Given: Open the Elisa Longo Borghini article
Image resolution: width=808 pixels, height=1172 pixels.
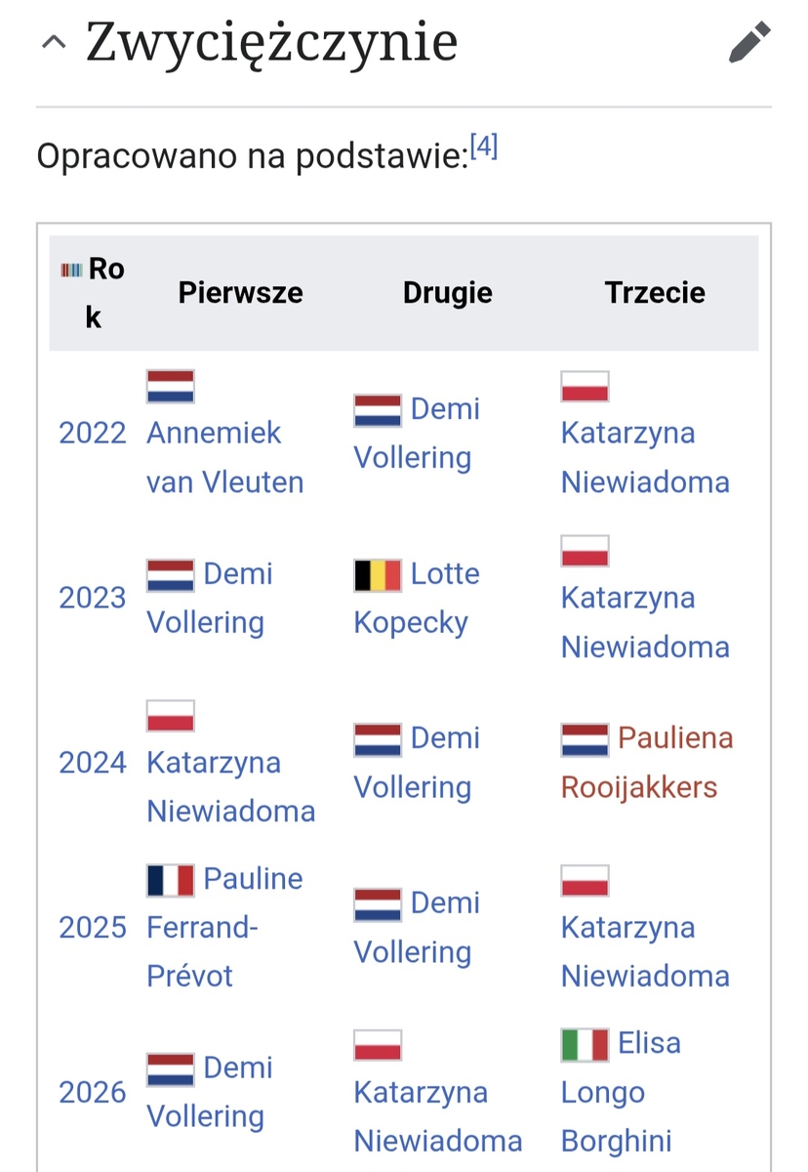Looking at the screenshot, I should [x=621, y=1092].
